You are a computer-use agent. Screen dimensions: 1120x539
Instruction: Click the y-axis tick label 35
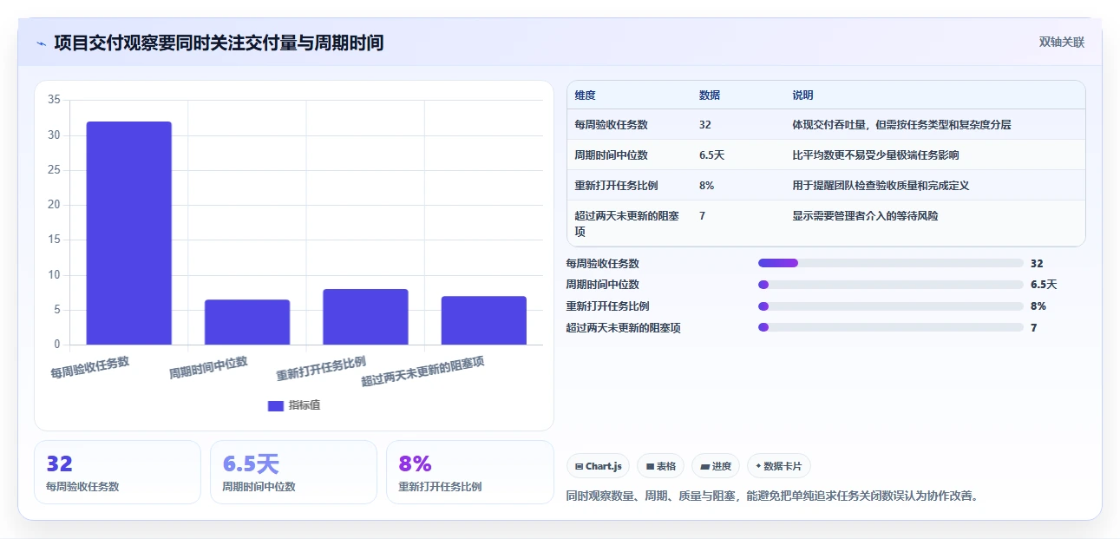(x=54, y=100)
